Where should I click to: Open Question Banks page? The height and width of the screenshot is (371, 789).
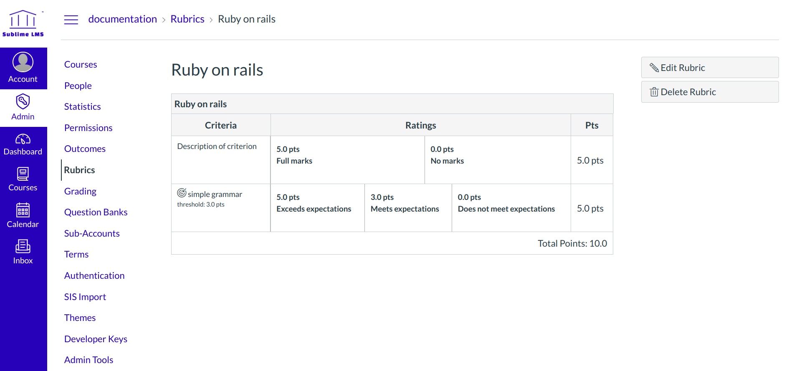point(96,212)
